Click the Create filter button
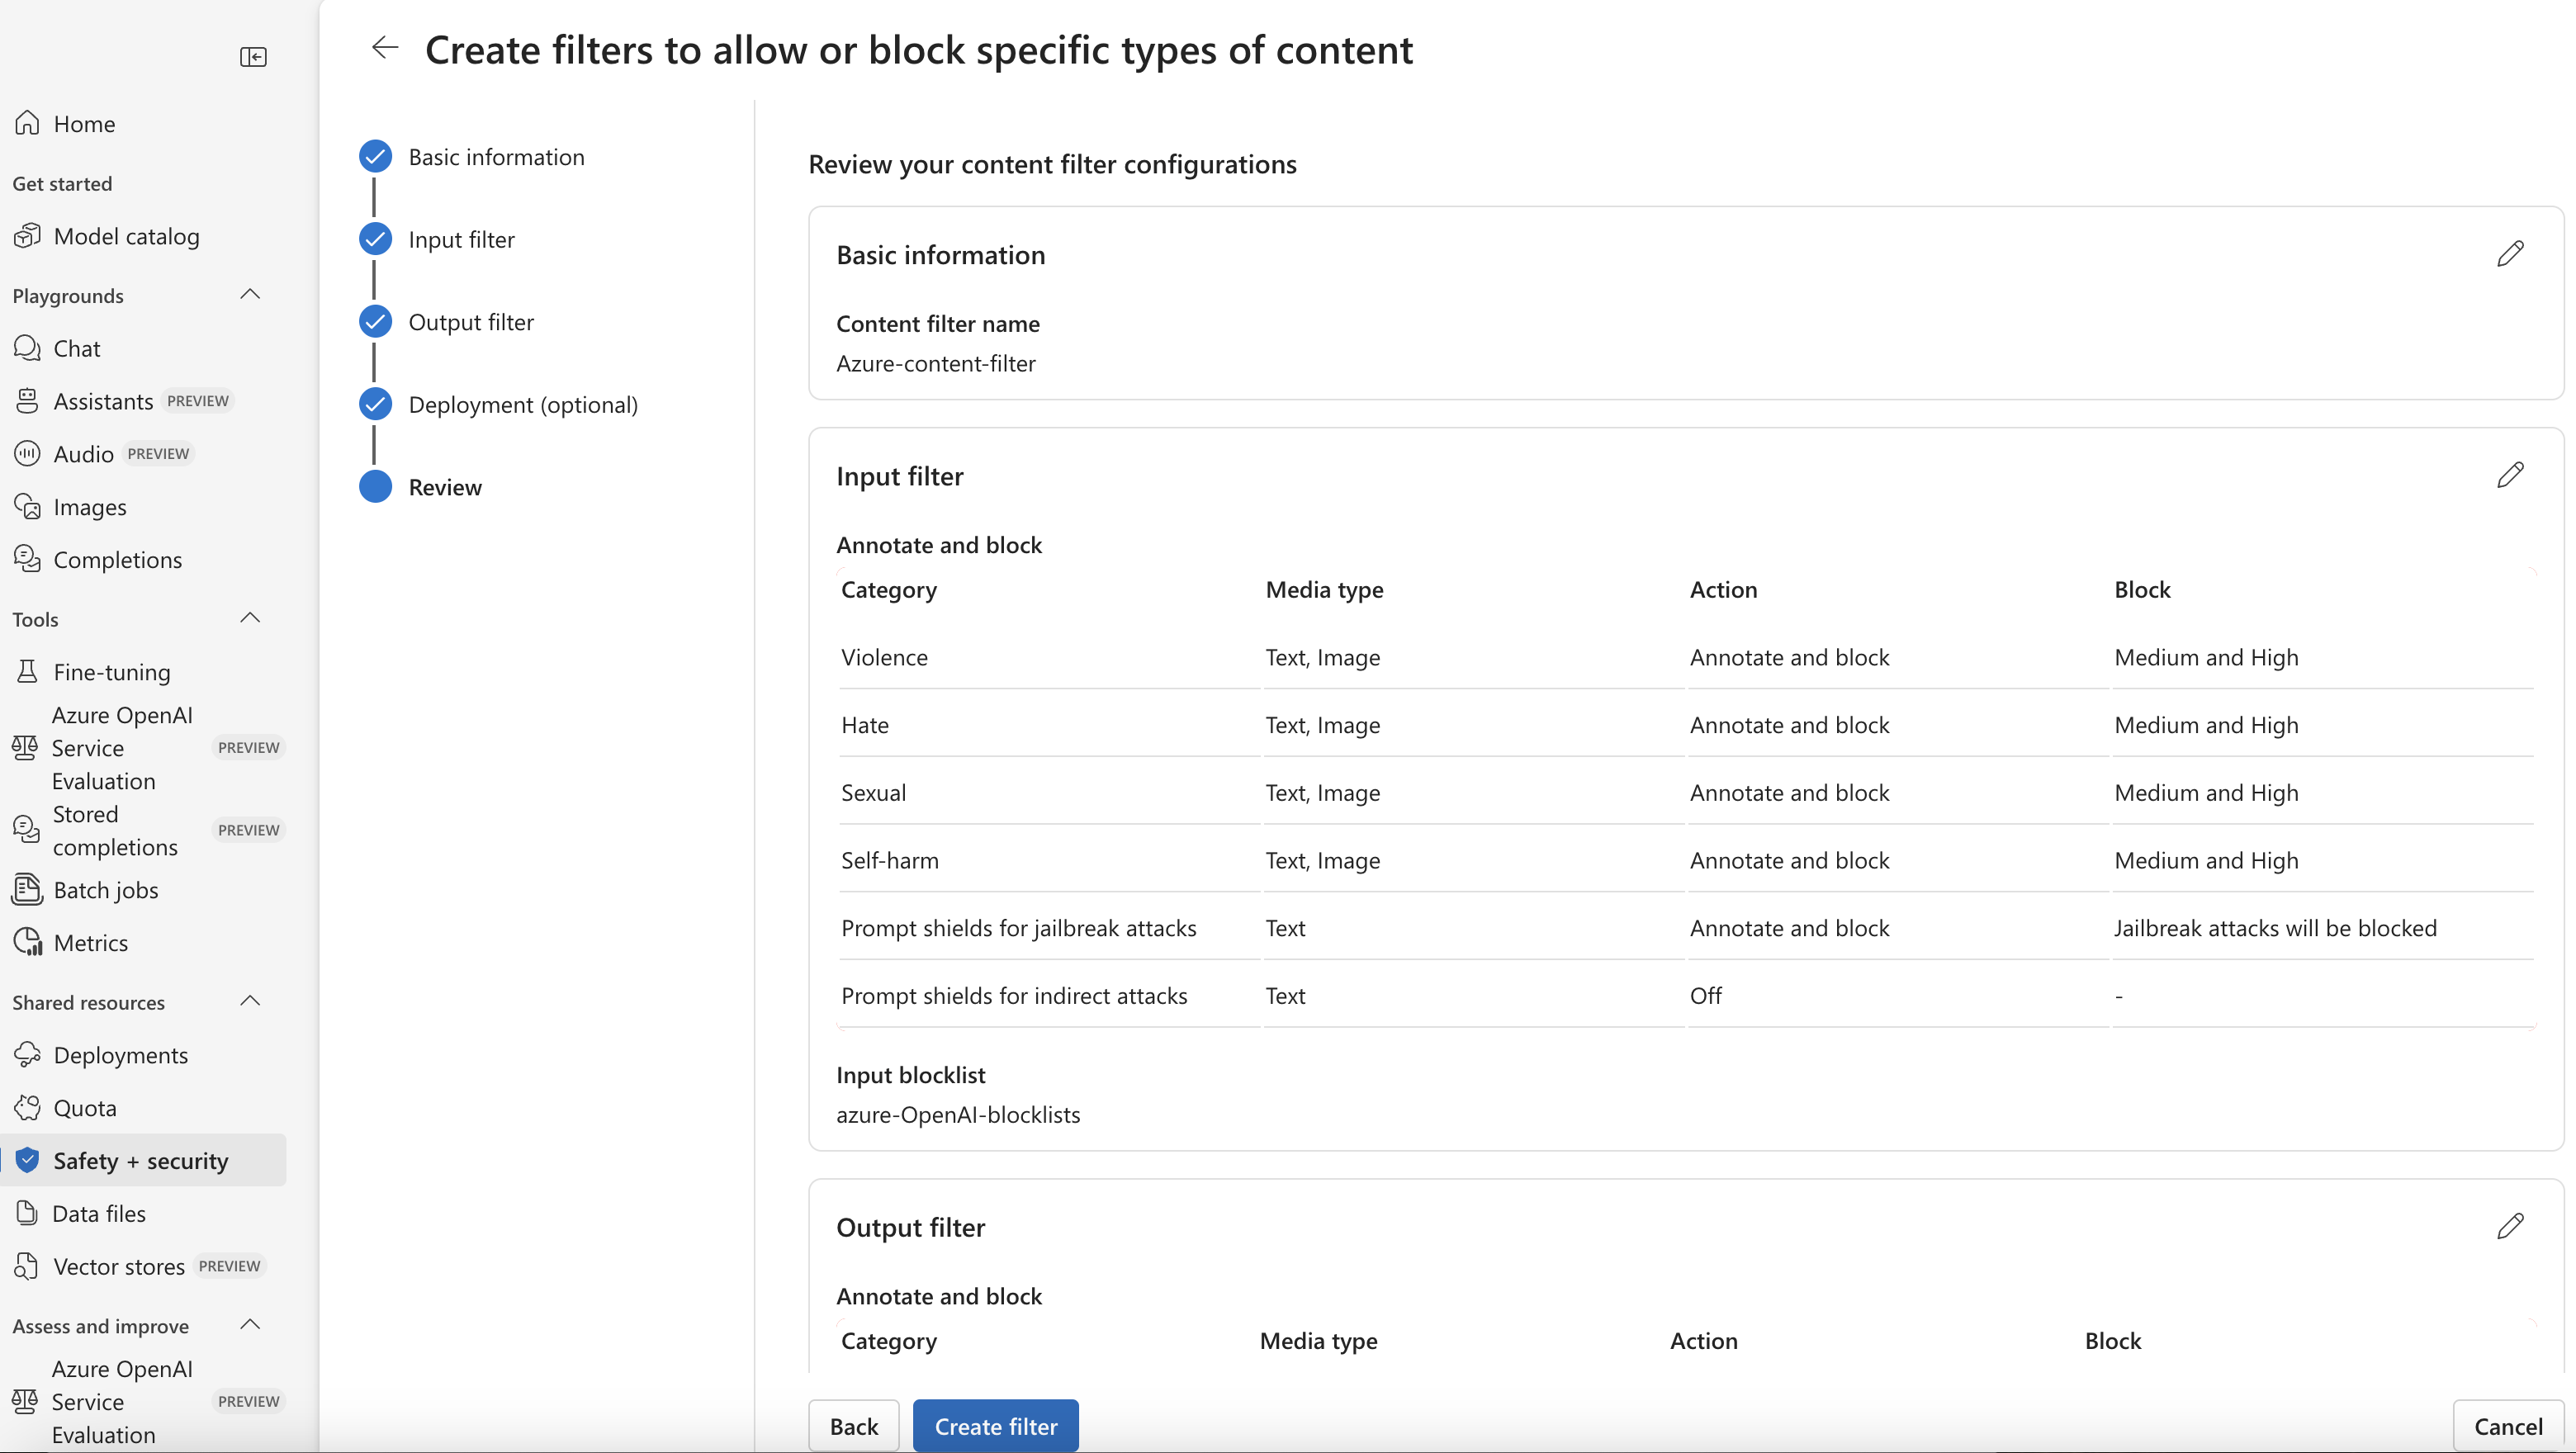Viewport: 2576px width, 1453px height. [x=995, y=1426]
